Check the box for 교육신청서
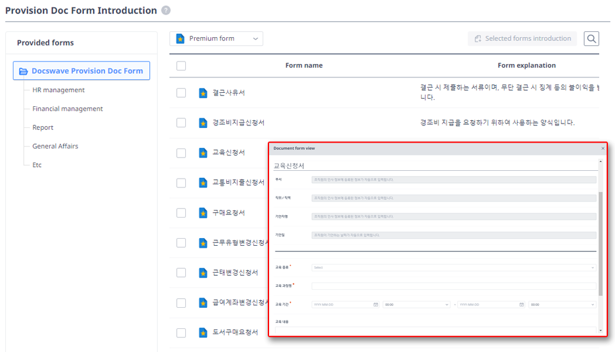This screenshot has height=352, width=615. click(x=181, y=153)
